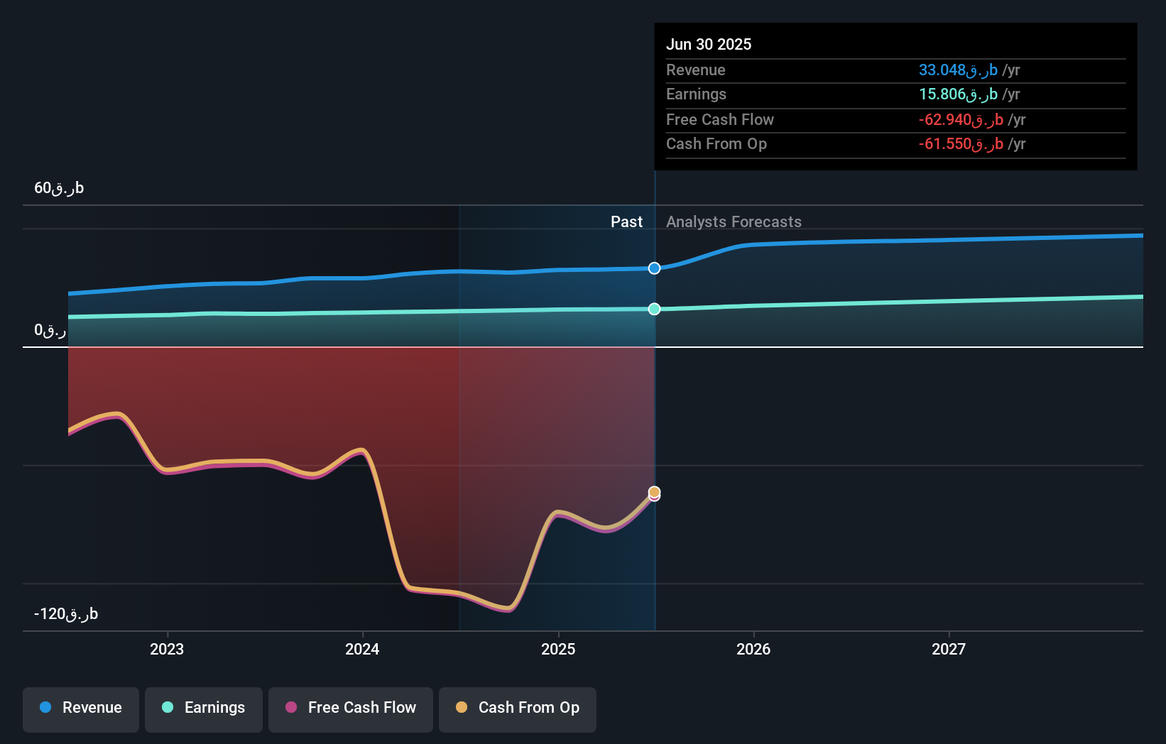Expand the Cash From Op legend item

pyautogui.click(x=517, y=708)
